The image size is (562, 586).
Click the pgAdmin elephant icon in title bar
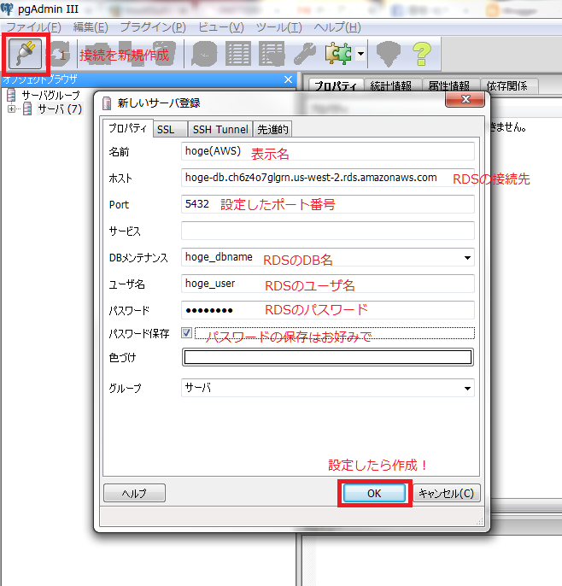click(7, 9)
